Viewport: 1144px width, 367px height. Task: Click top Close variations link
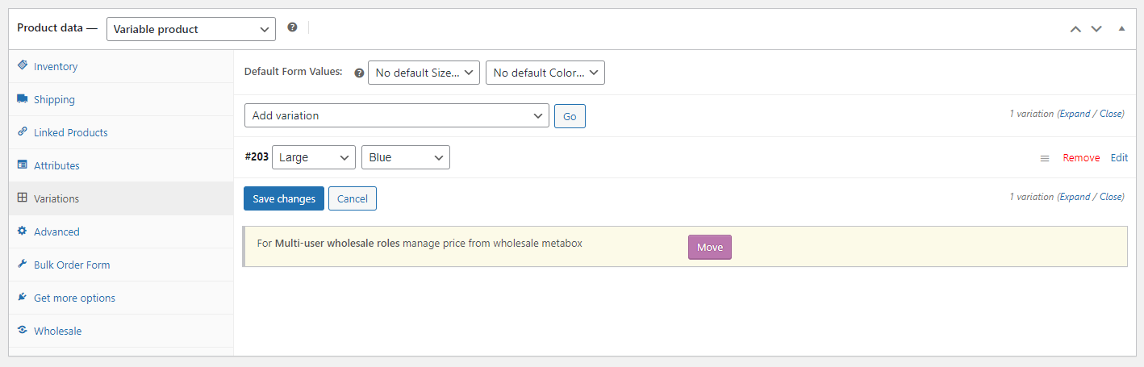(1111, 114)
